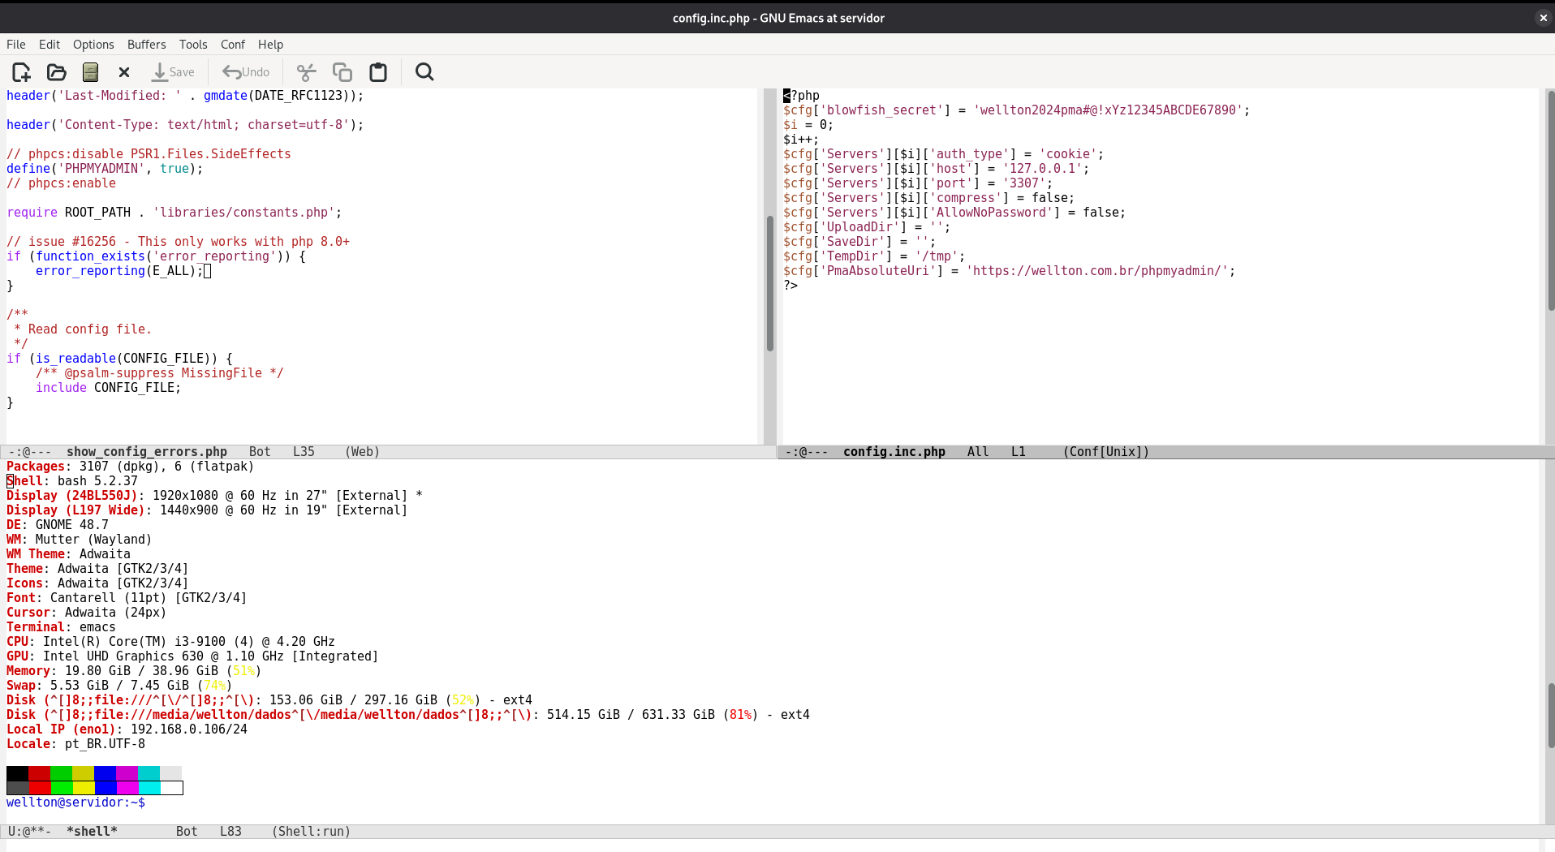Create a new file with toolbar icon
The height and width of the screenshot is (852, 1555).
(x=21, y=72)
